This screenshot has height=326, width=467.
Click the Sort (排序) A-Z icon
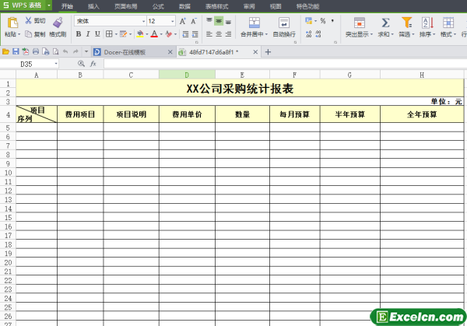tap(427, 23)
